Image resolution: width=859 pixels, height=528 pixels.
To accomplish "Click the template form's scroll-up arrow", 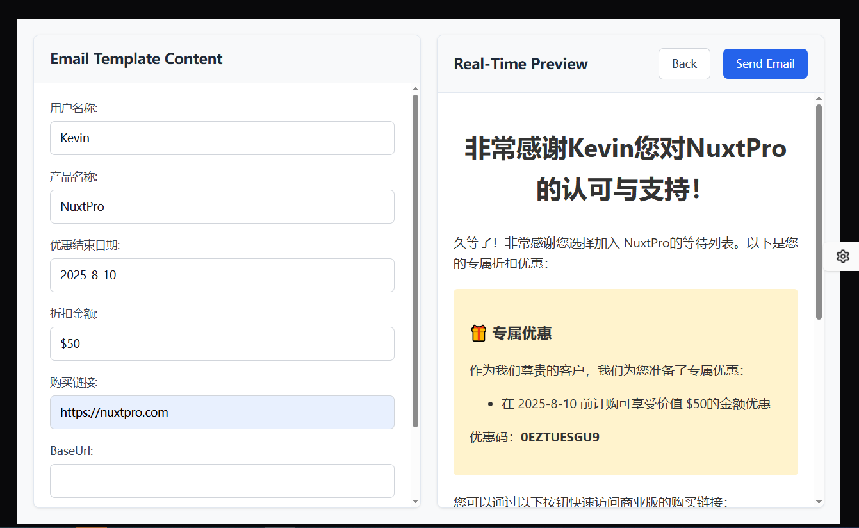I will pos(415,89).
